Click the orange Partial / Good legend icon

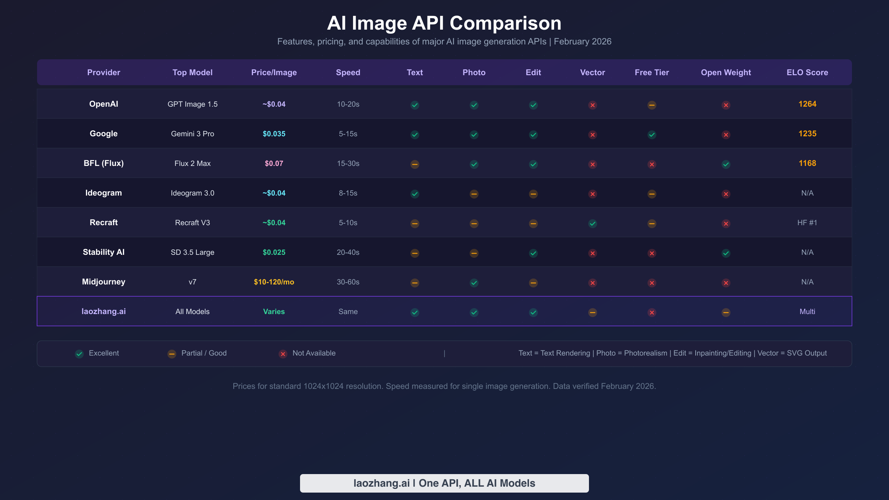172,354
